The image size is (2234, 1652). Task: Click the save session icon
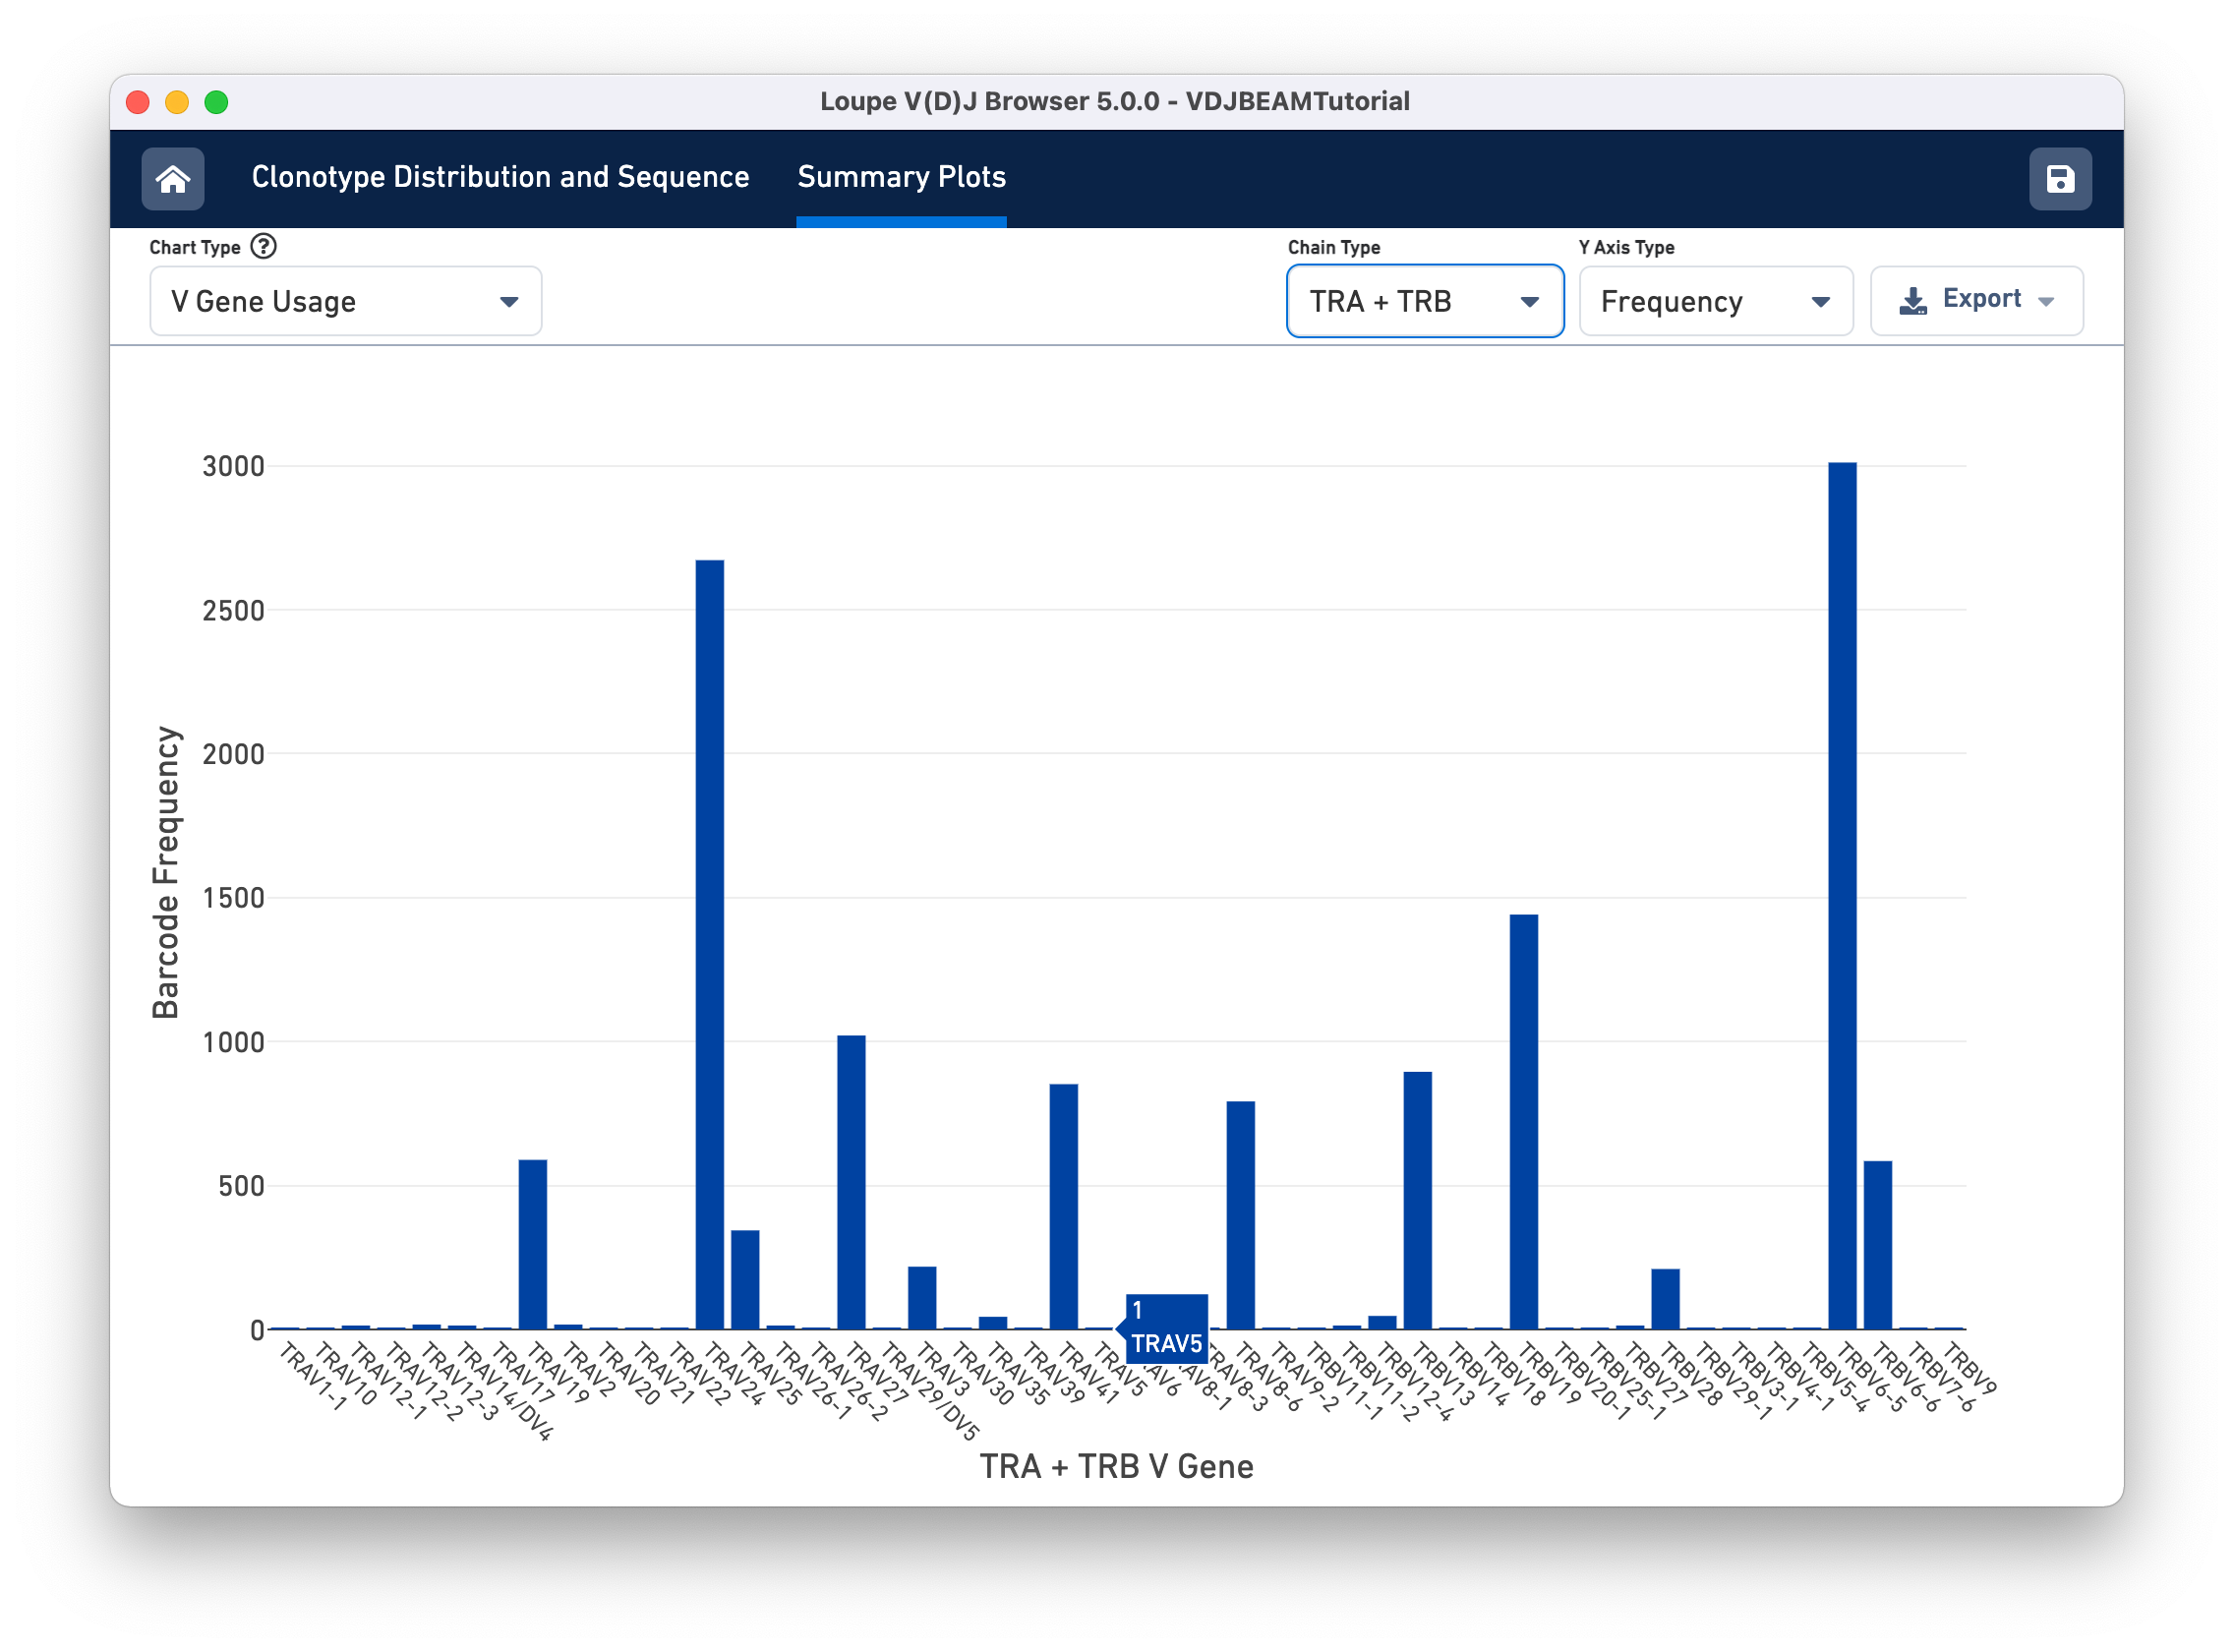coord(2059,178)
